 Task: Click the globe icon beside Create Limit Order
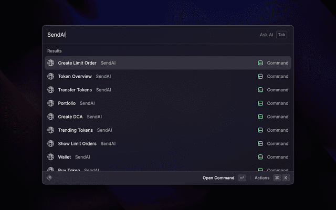click(x=51, y=63)
